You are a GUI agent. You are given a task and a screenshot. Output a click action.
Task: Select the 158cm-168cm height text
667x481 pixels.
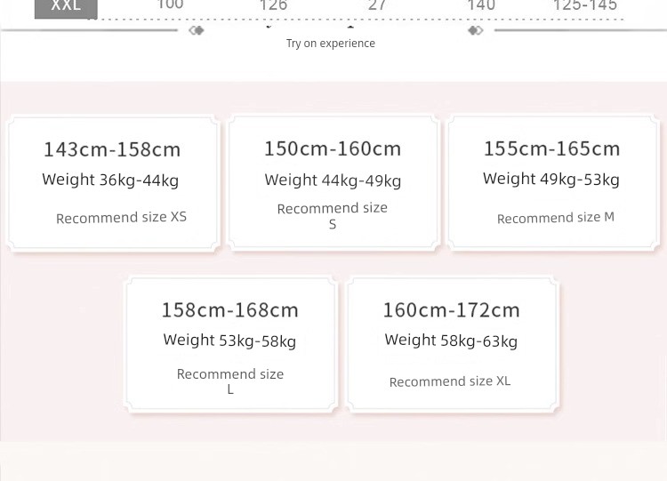229,310
